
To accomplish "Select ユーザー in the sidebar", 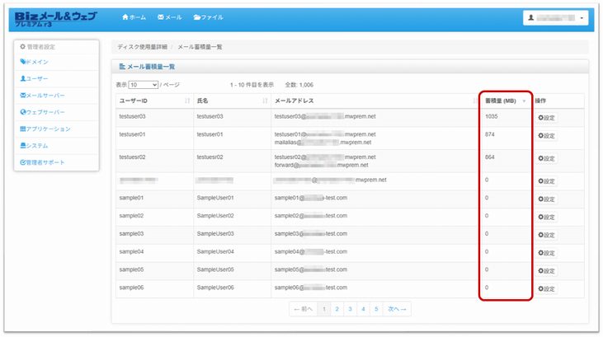I will 35,78.
